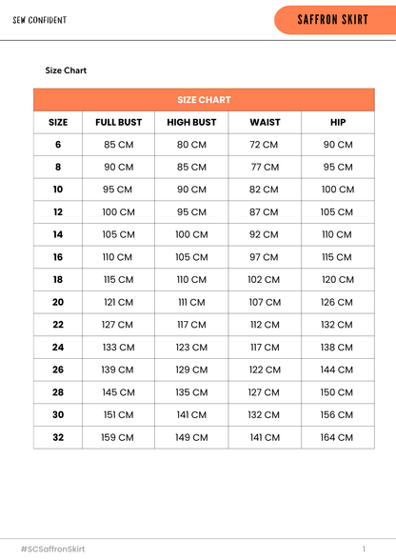Click the page number 1 in footer

coord(364,549)
